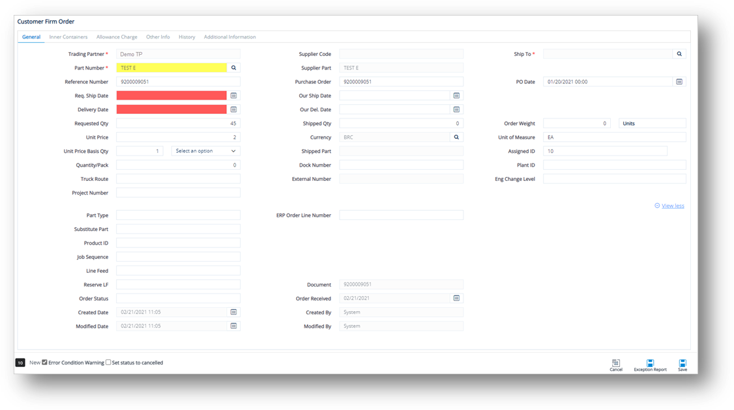Click the Project Number field
Screen dimensions: 734x410
click(179, 193)
